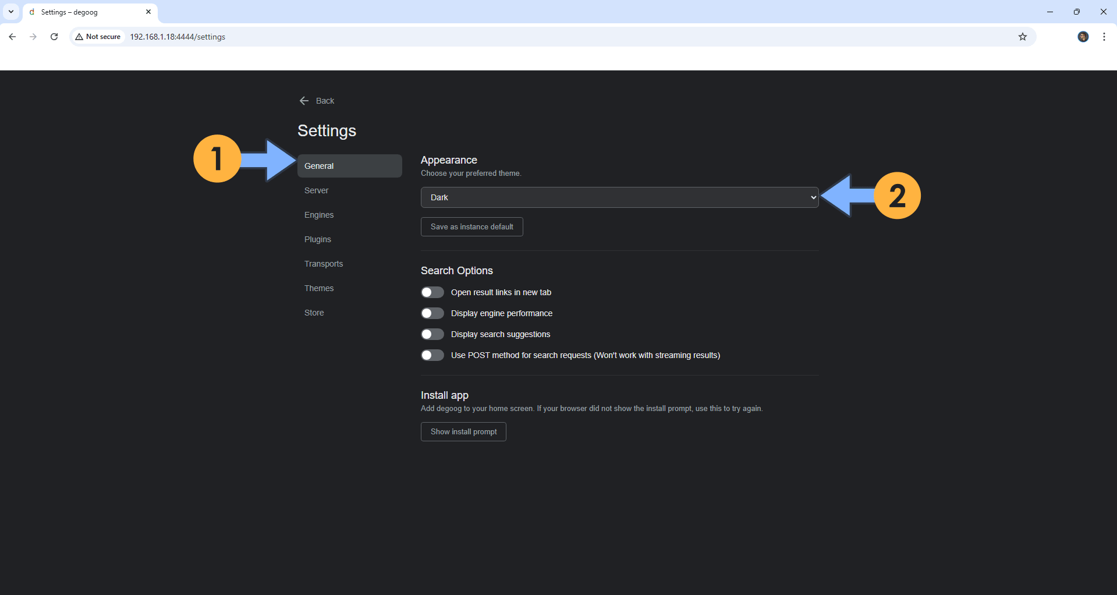This screenshot has width=1117, height=595.
Task: Switch to the Engines settings section
Action: click(318, 214)
